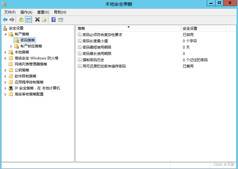The image size is (238, 169).
Task: Select the 软件限制策略 folder icon
Action: pos(11,76)
